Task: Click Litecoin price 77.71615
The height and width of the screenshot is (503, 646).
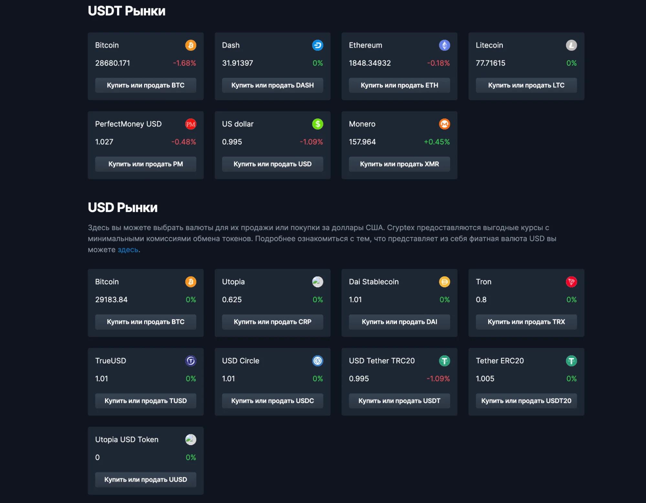Action: (x=490, y=63)
